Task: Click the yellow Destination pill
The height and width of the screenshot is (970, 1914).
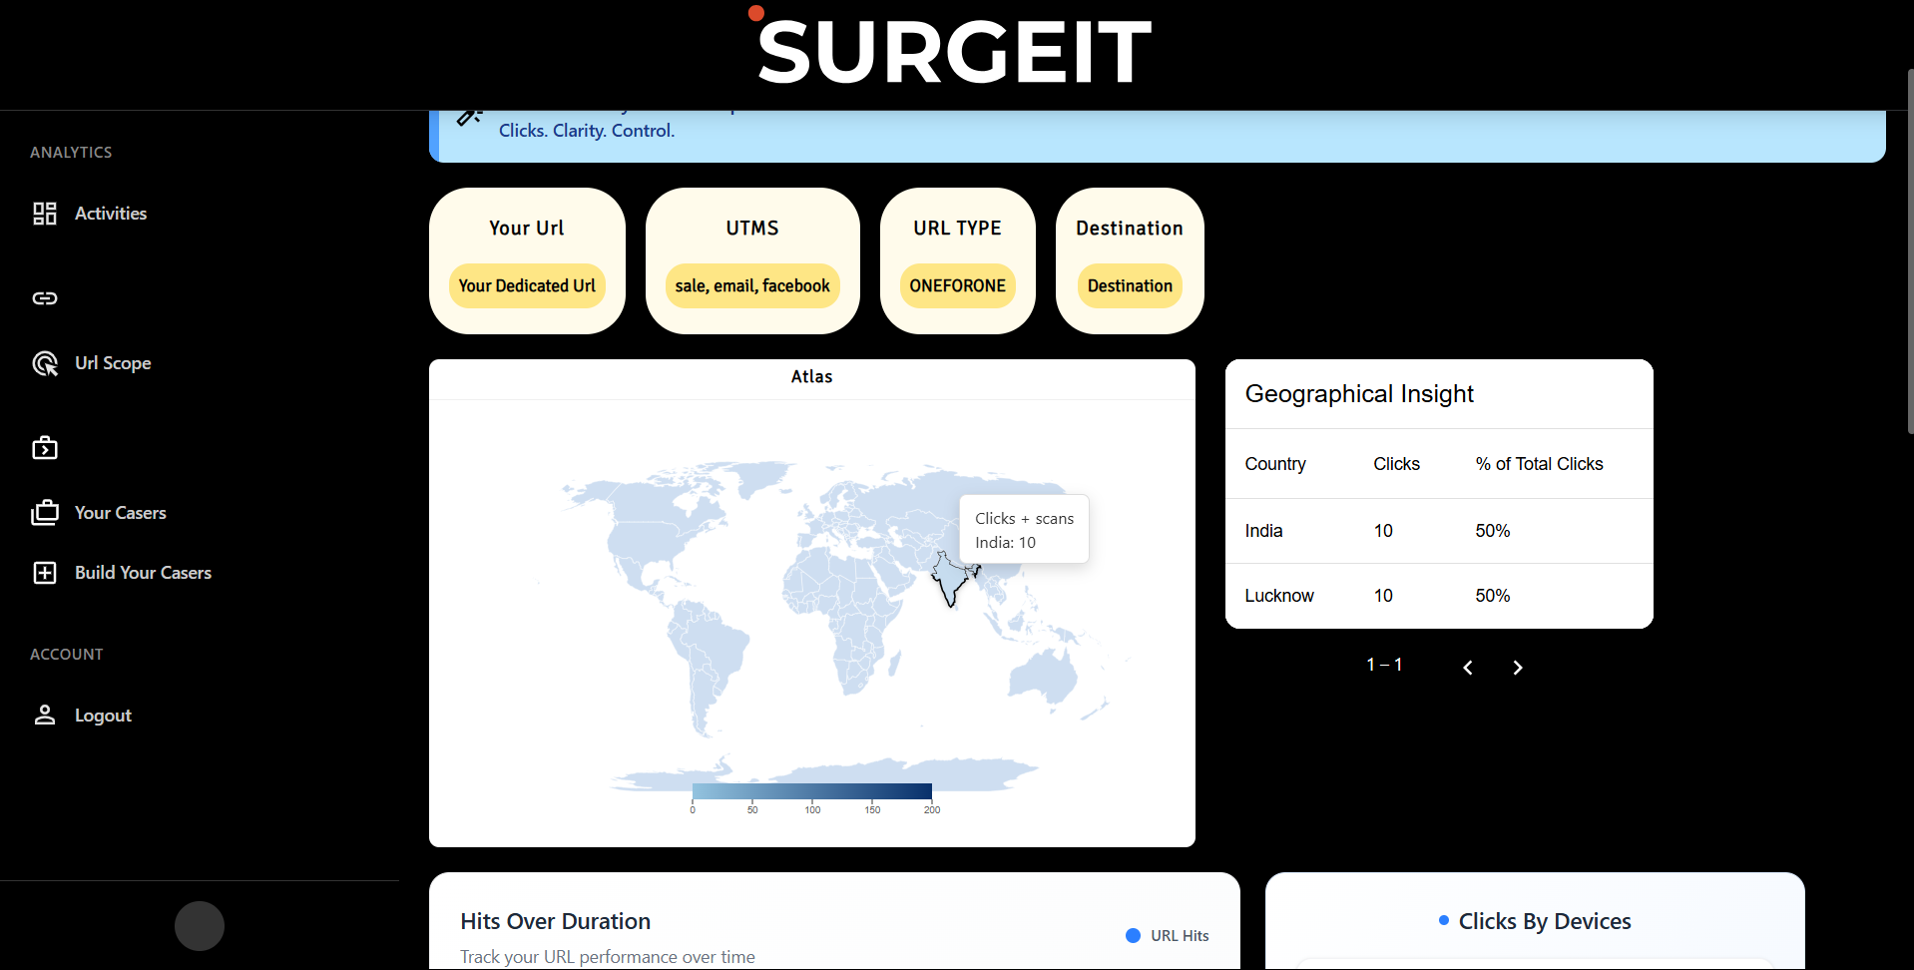Action: [1130, 285]
